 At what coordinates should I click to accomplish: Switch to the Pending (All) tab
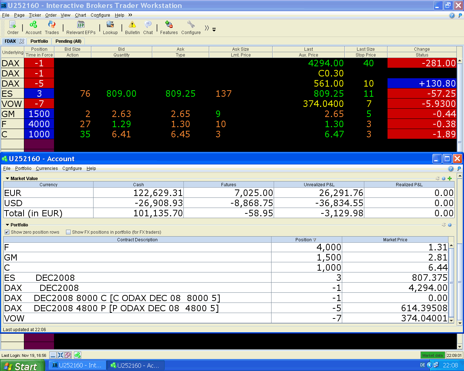point(69,41)
